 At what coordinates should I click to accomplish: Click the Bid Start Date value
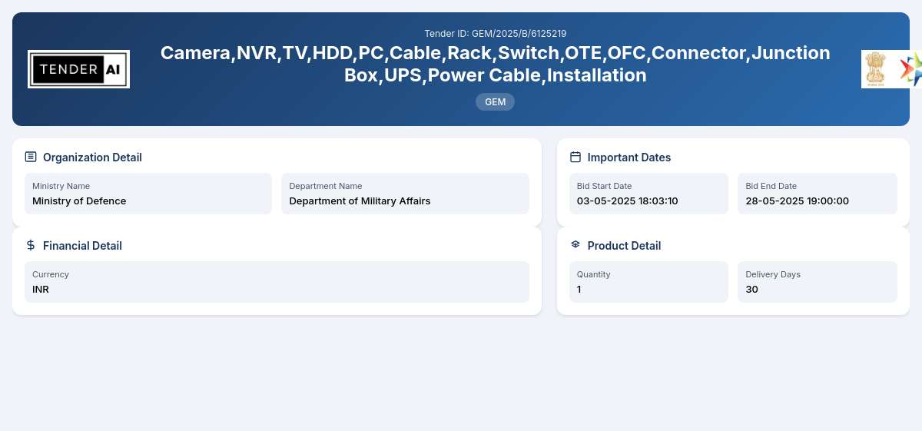pos(628,201)
